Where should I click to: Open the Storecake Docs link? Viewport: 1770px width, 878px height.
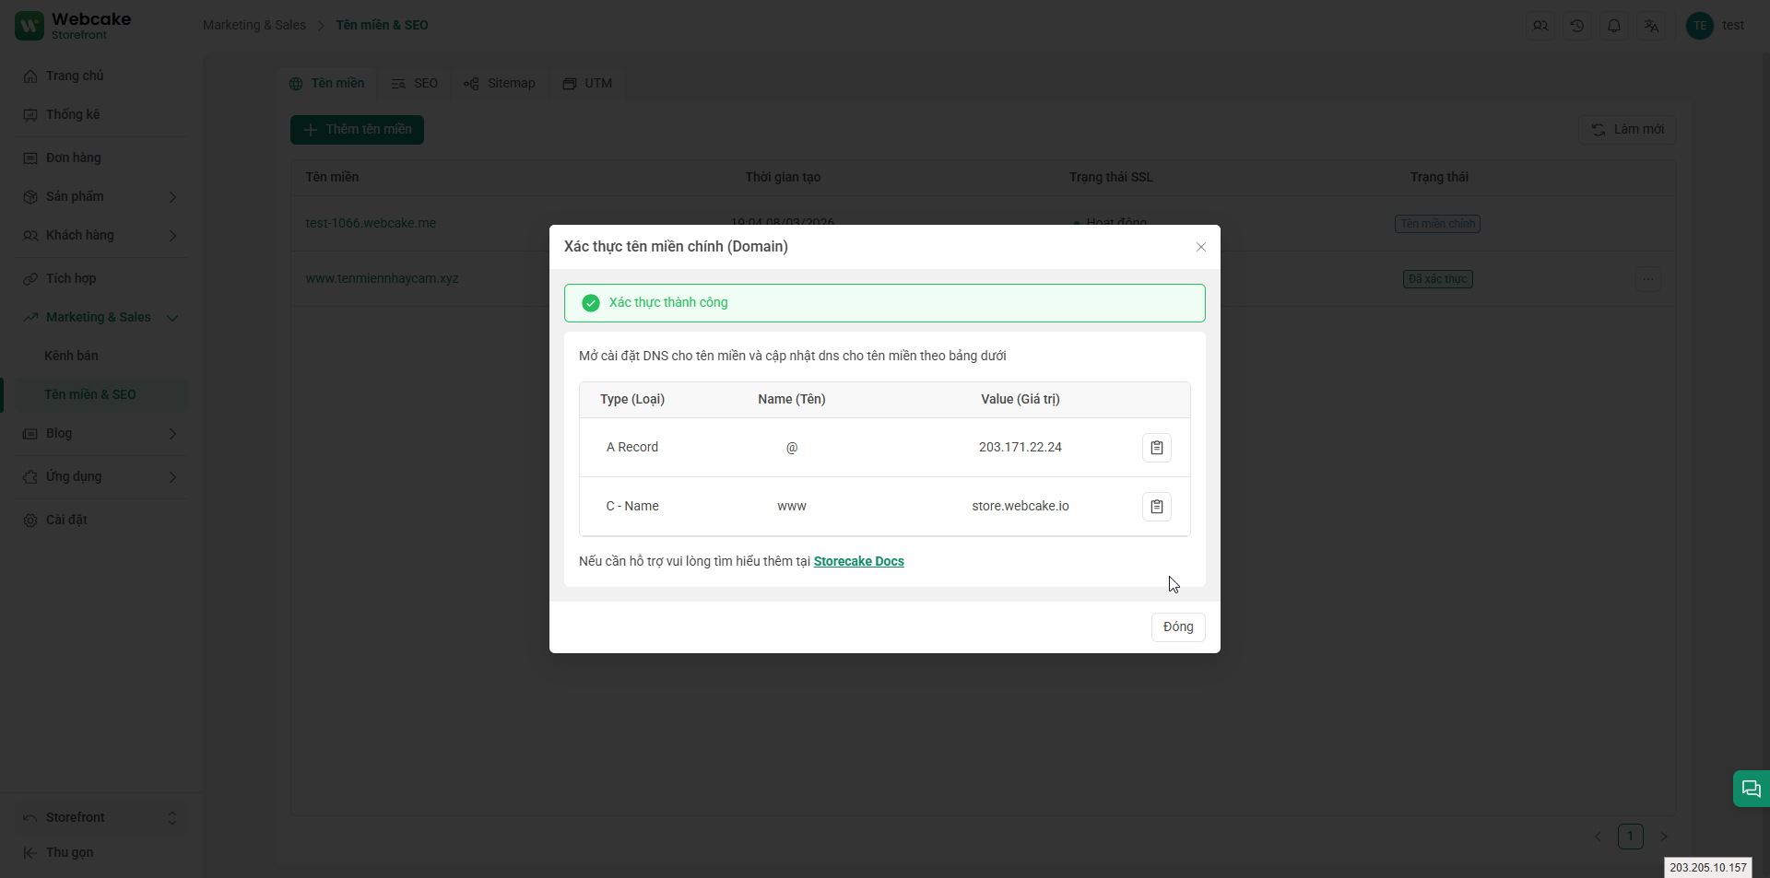858,561
